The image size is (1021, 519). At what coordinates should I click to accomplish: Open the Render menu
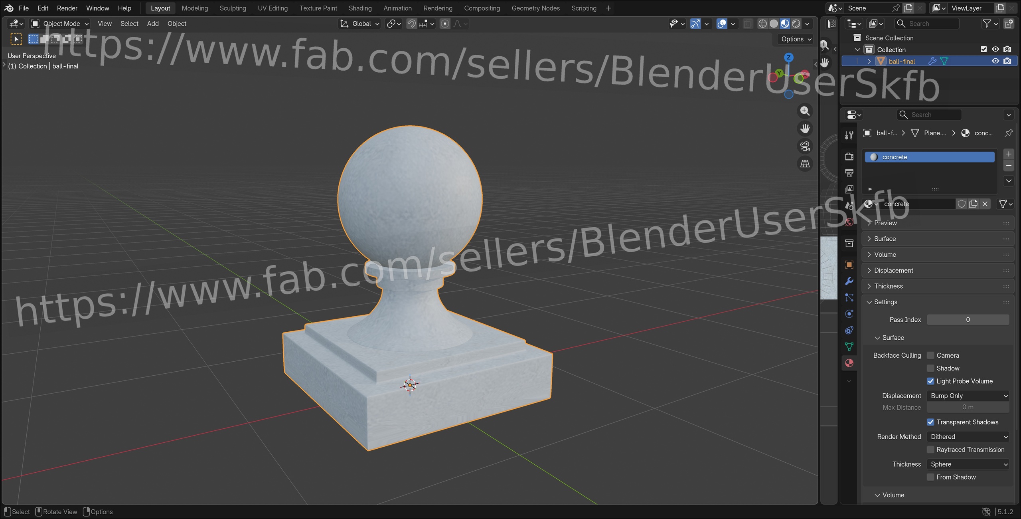pyautogui.click(x=67, y=8)
